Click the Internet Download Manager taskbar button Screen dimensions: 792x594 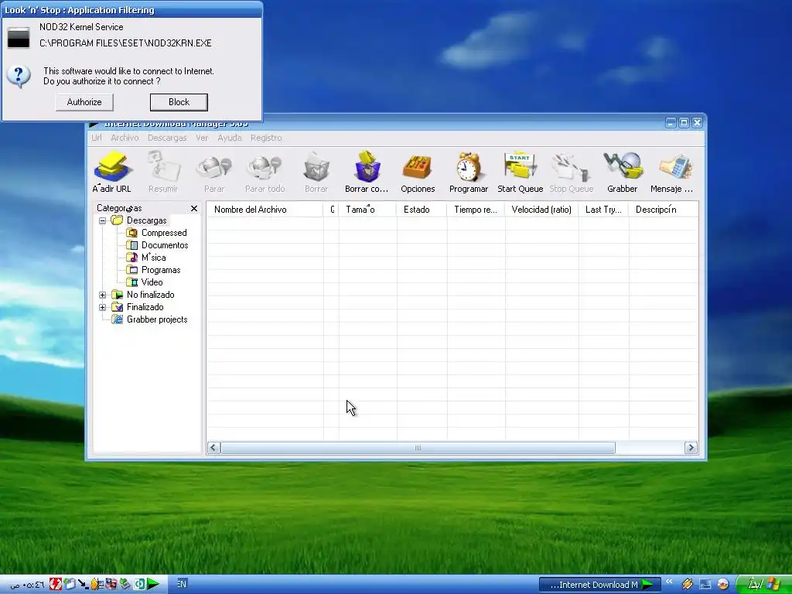pyautogui.click(x=599, y=585)
